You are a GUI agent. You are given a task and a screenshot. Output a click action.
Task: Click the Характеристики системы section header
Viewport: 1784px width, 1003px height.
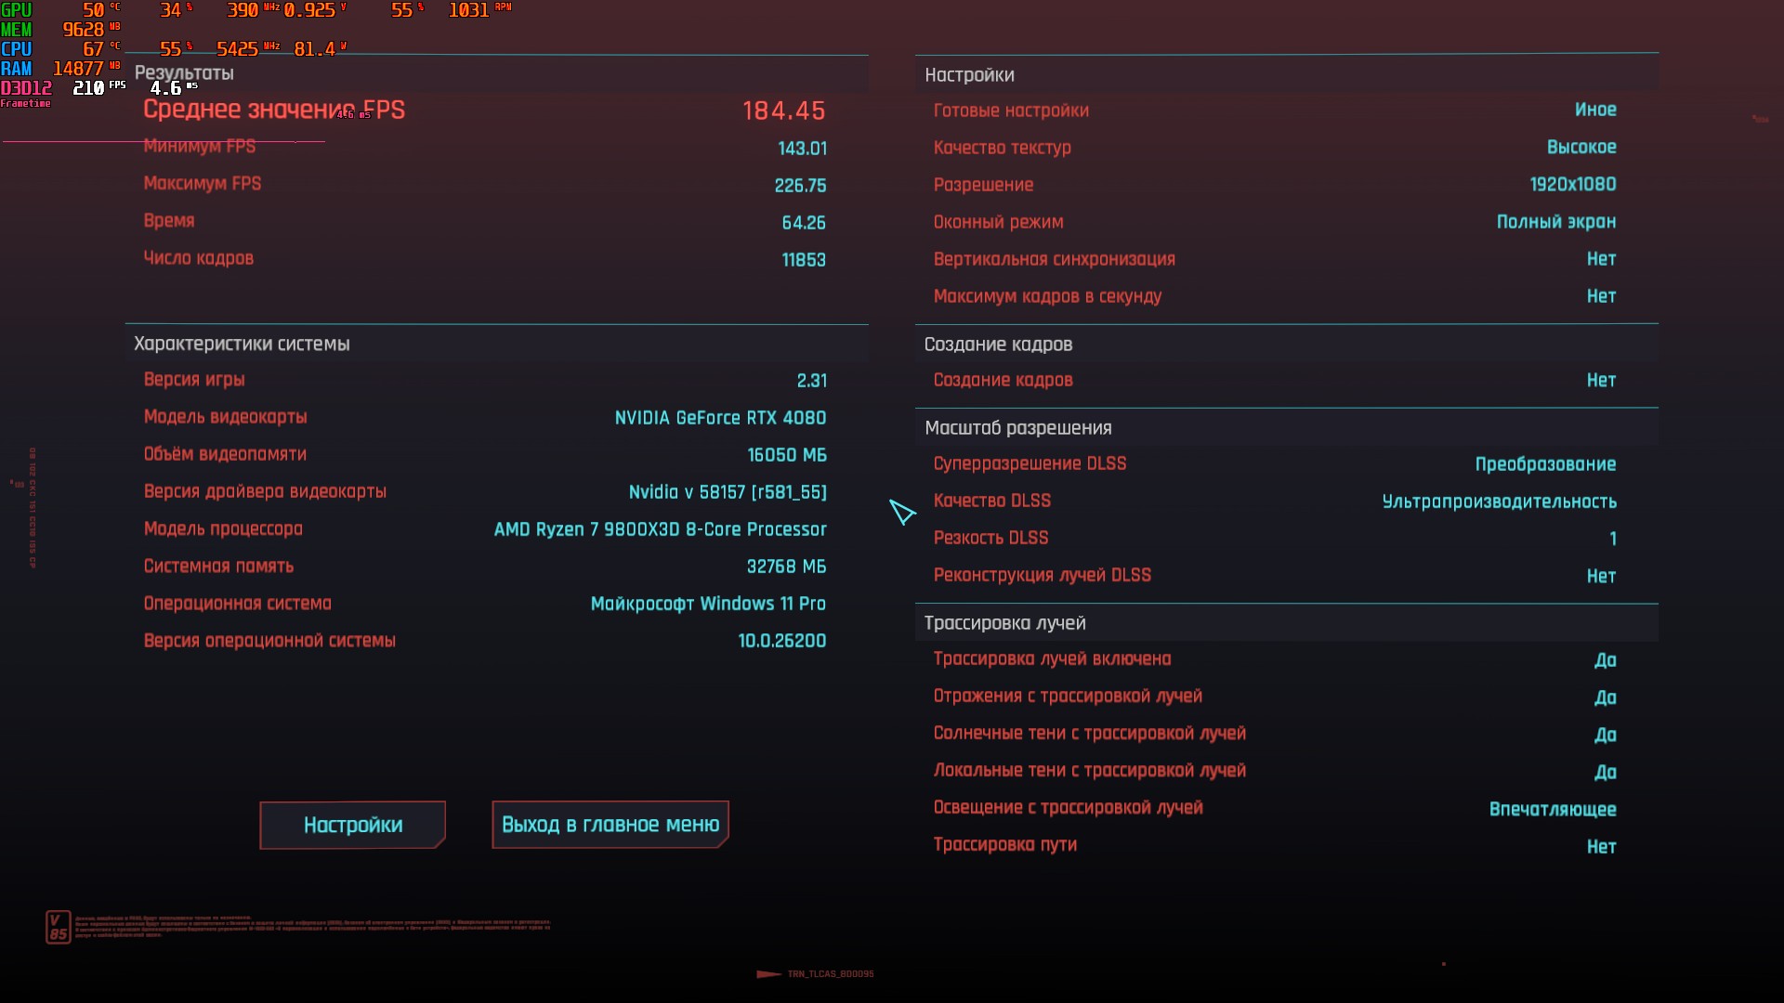(242, 344)
